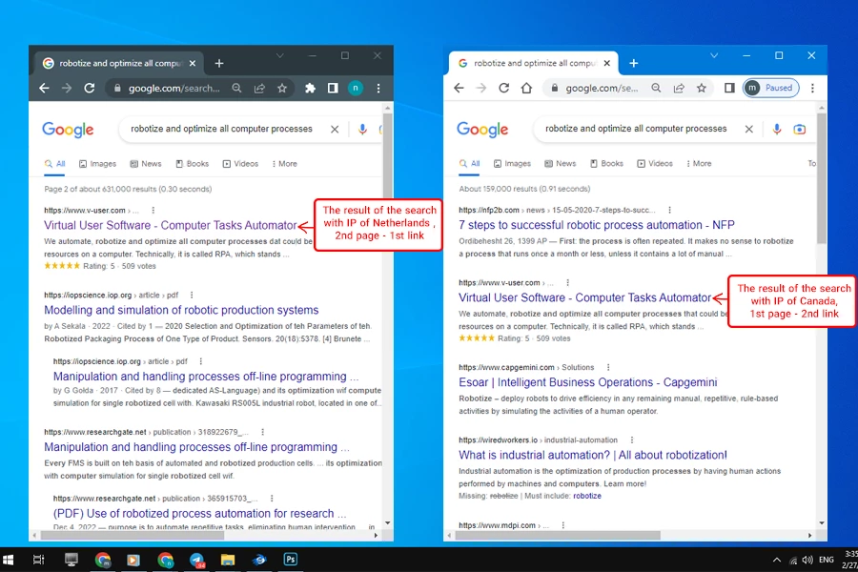858x572 pixels.
Task: Open What is industrial automation link
Action: [593, 455]
